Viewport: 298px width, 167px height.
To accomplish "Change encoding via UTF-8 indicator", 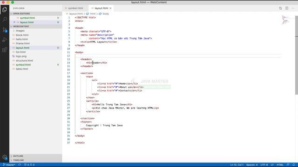I will pyautogui.click(x=264, y=165).
